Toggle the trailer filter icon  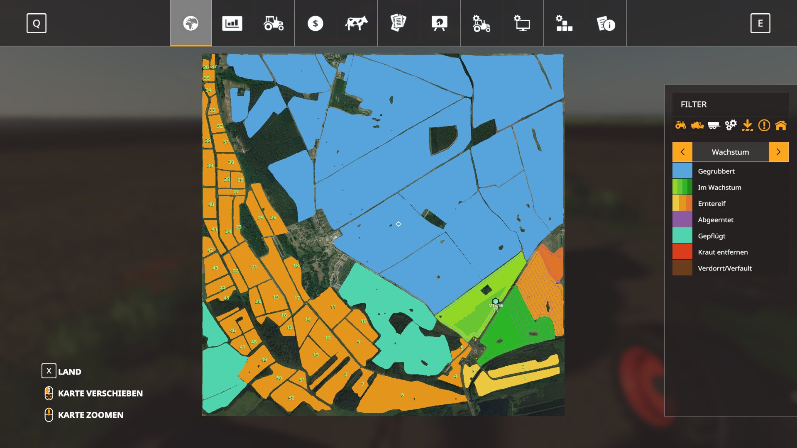[714, 125]
